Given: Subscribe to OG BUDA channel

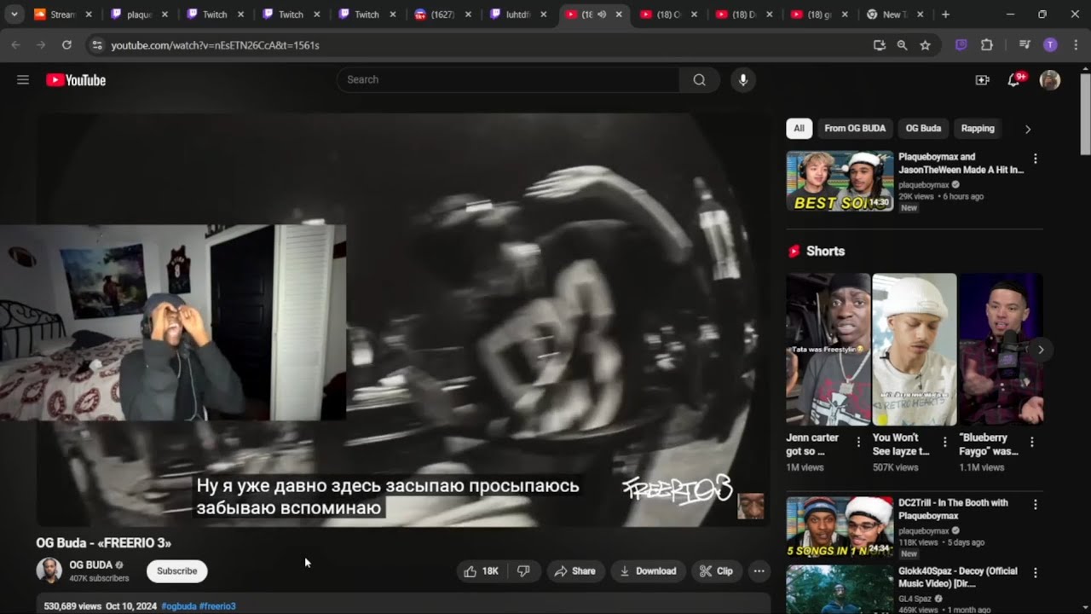Looking at the screenshot, I should tap(177, 571).
